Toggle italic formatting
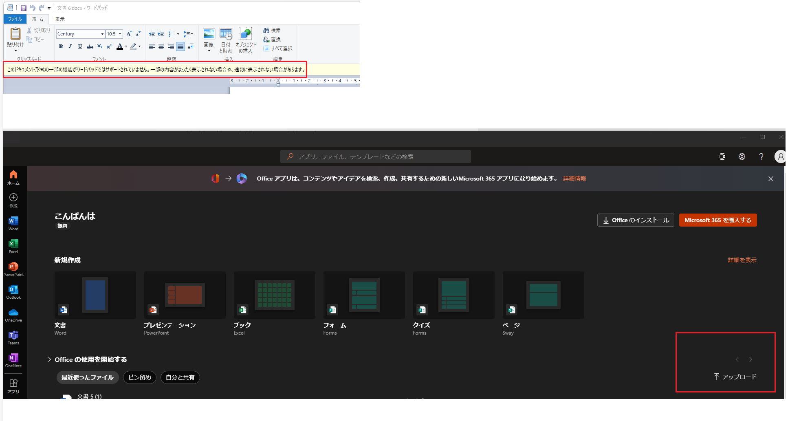This screenshot has width=801, height=421. [70, 46]
